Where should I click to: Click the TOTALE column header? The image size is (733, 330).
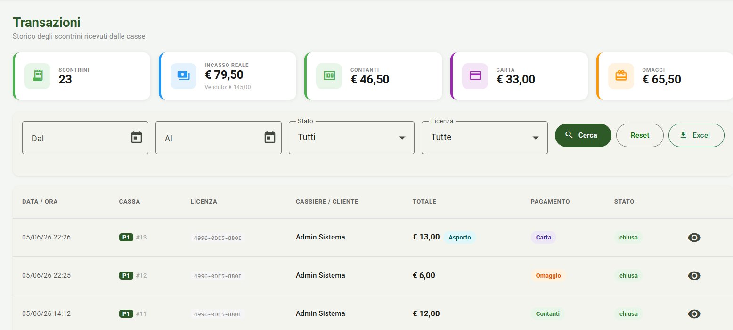pyautogui.click(x=424, y=202)
